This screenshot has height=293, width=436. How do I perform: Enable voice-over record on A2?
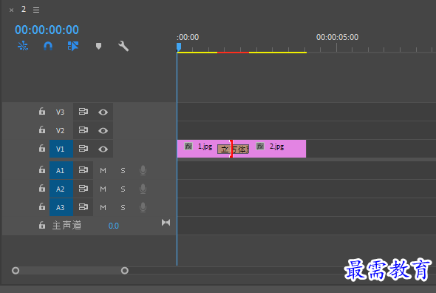click(143, 189)
